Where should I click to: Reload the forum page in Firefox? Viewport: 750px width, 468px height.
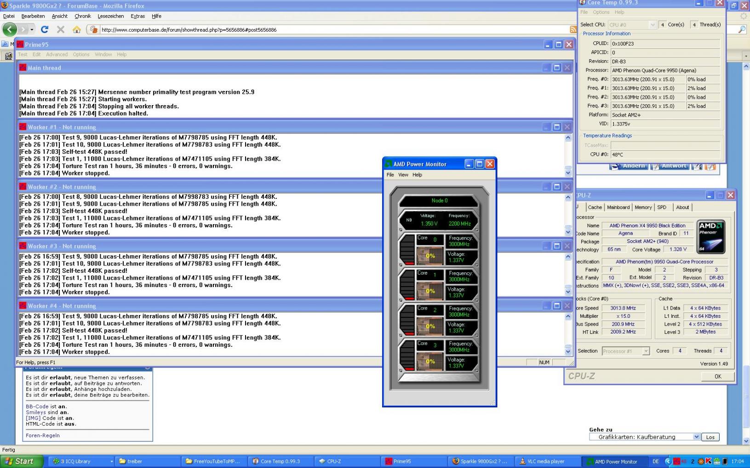coord(45,29)
